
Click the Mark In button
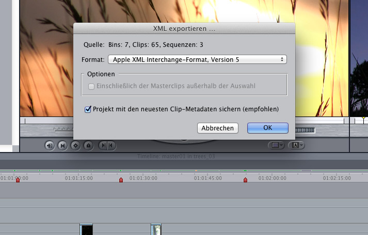[x=104, y=146]
